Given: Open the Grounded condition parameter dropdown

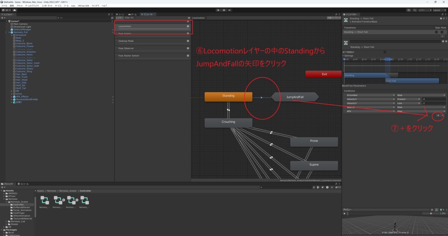Looking at the screenshot, I should pos(371,95).
